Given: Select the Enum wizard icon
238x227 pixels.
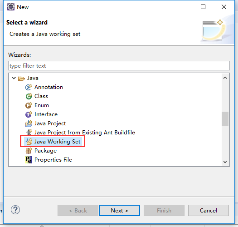Looking at the screenshot, I should (x=29, y=105).
